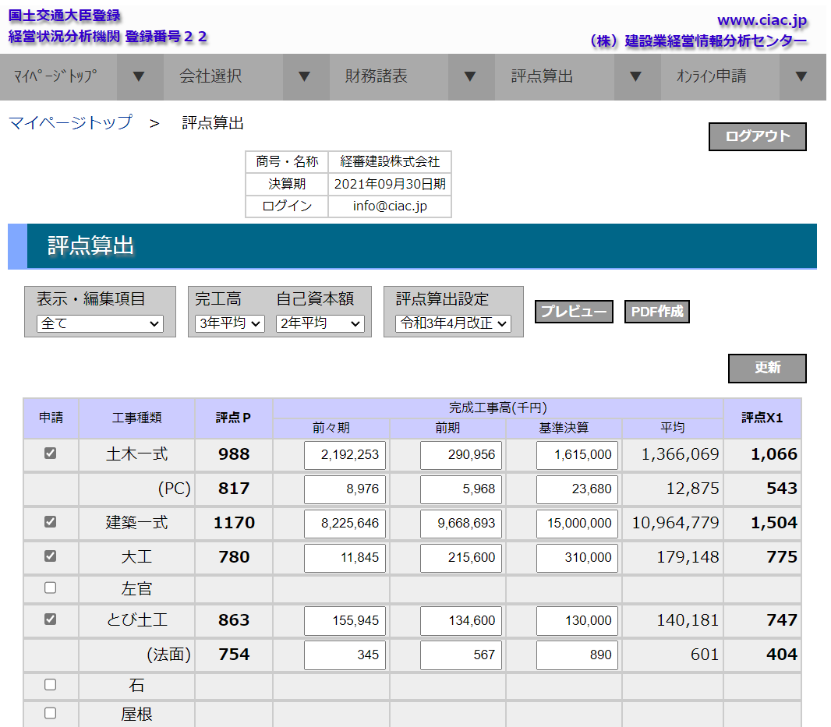This screenshot has height=727, width=831.
Task: Open the 財務諸表 menu item
Action: point(377,76)
